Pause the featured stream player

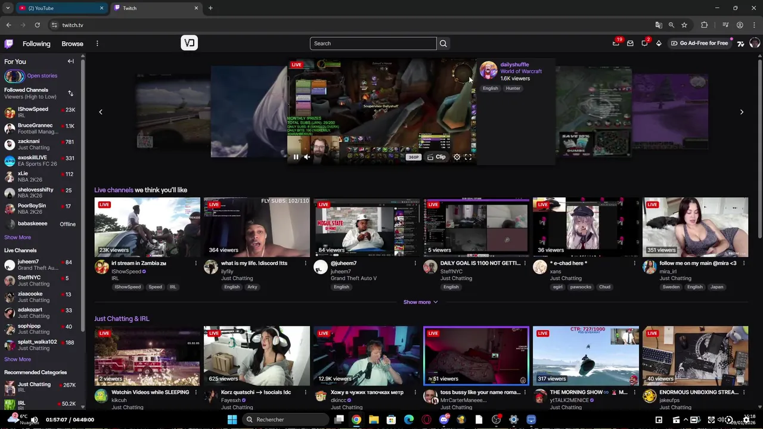pos(296,157)
